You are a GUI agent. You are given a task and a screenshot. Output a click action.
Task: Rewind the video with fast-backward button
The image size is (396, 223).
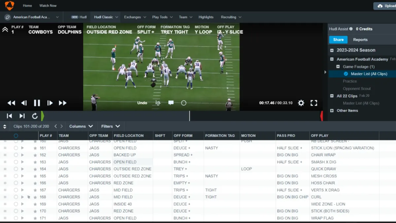click(x=11, y=103)
